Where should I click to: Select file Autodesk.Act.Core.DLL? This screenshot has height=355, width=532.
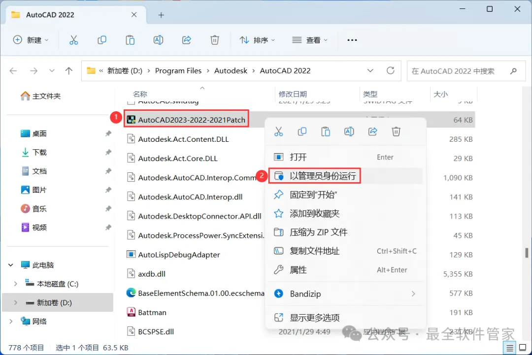click(x=178, y=159)
